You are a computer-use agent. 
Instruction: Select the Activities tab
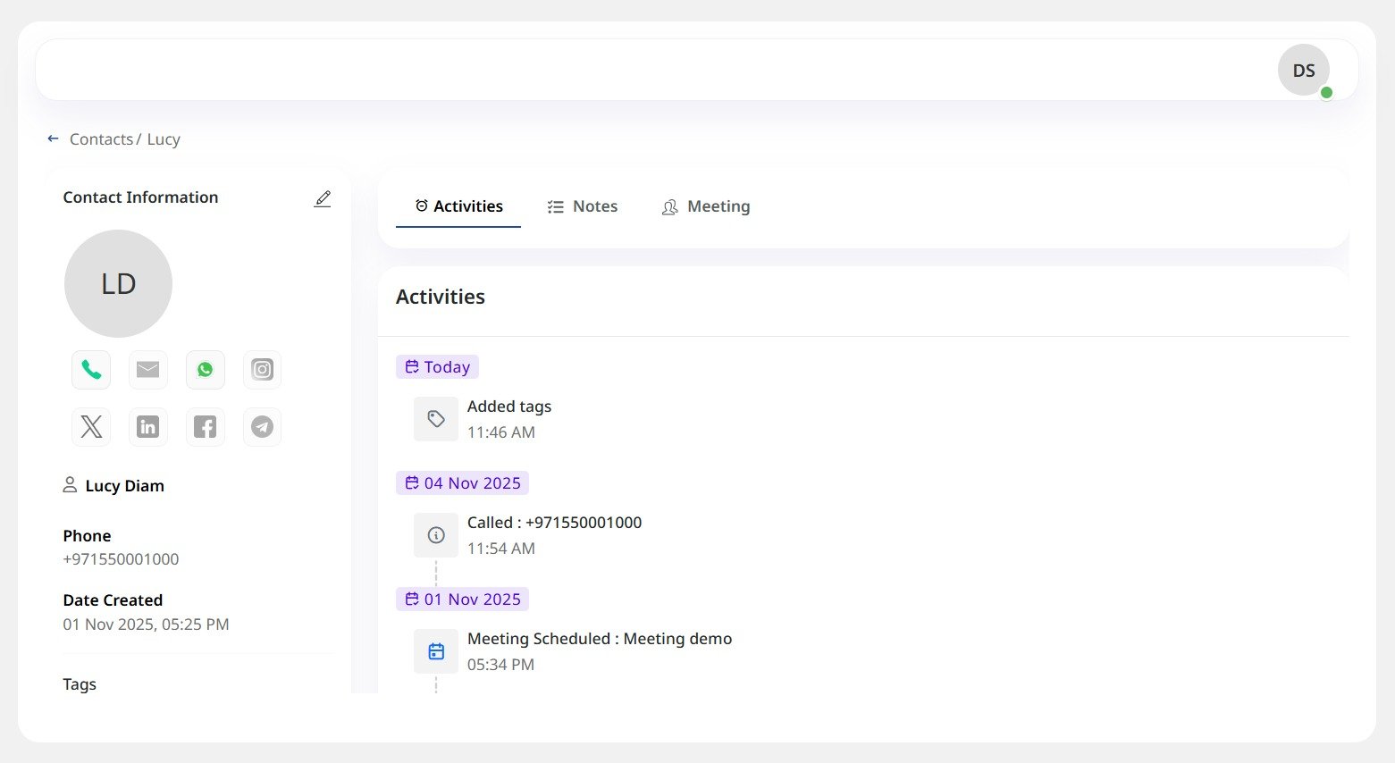pyautogui.click(x=458, y=206)
